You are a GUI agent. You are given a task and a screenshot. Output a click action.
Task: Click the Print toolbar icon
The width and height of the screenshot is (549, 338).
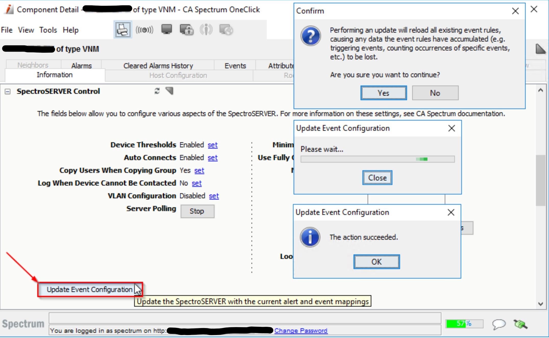tap(123, 30)
